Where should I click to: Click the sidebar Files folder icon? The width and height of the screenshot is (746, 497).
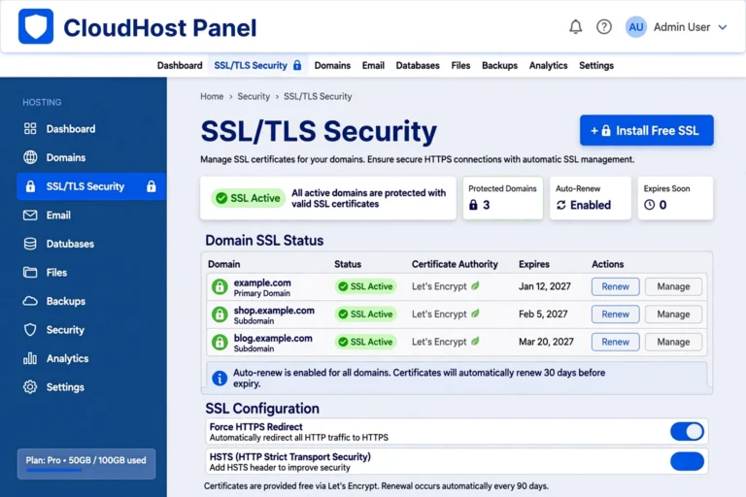click(x=30, y=273)
